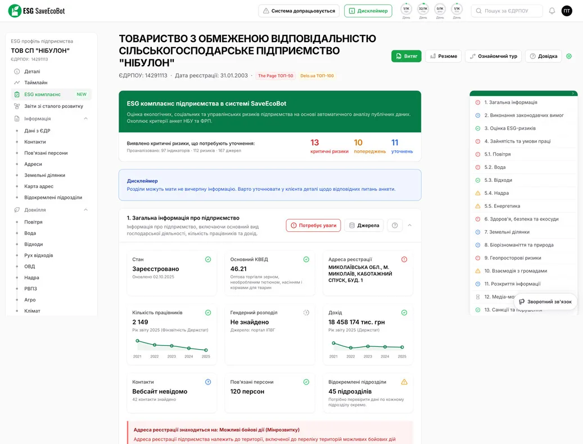Click the 10 попереджень counter

[x=369, y=147]
